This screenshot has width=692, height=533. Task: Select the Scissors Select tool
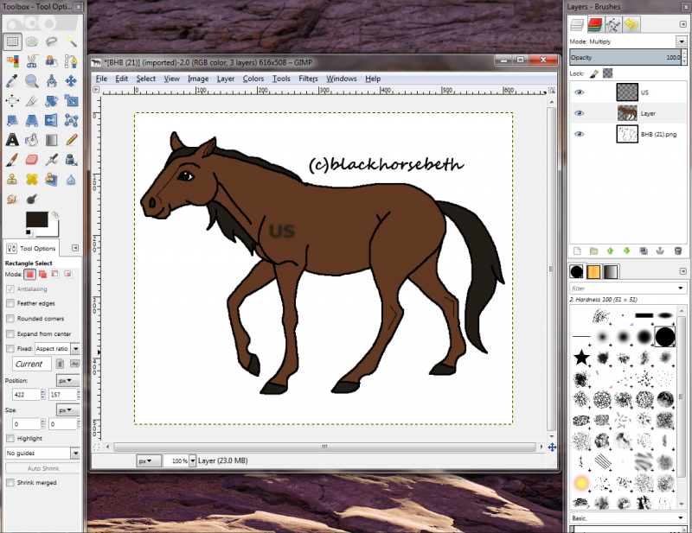[32, 61]
